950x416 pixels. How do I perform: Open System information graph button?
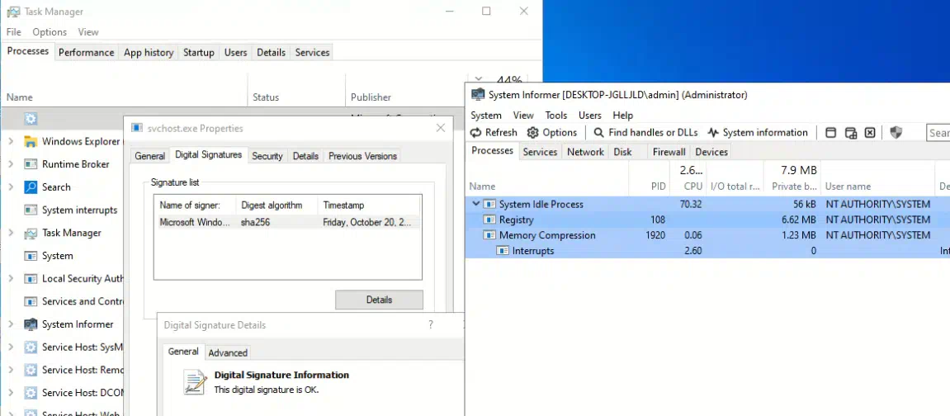(x=758, y=133)
